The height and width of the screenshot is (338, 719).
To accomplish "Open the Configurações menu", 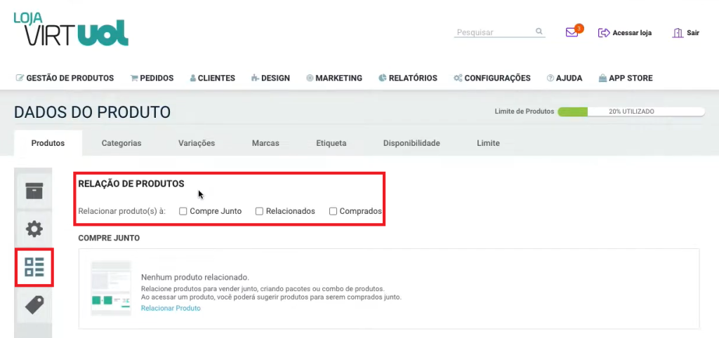I will tap(492, 78).
